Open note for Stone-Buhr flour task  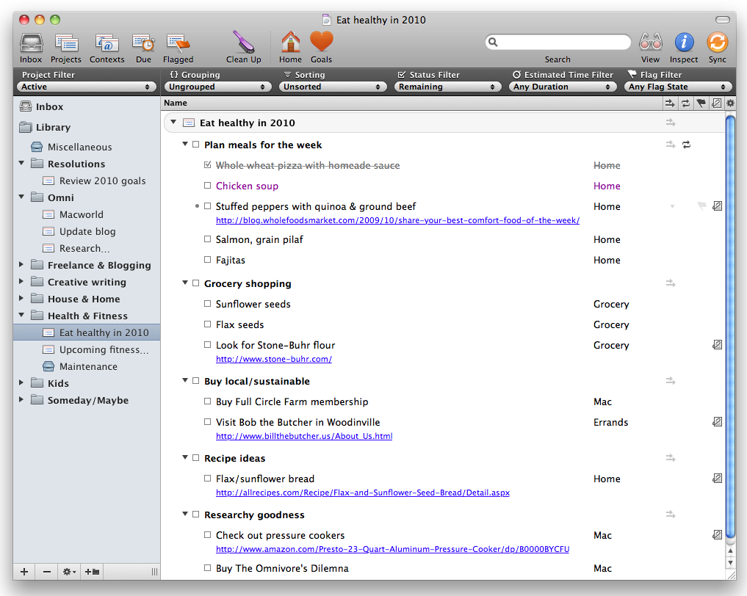click(717, 345)
